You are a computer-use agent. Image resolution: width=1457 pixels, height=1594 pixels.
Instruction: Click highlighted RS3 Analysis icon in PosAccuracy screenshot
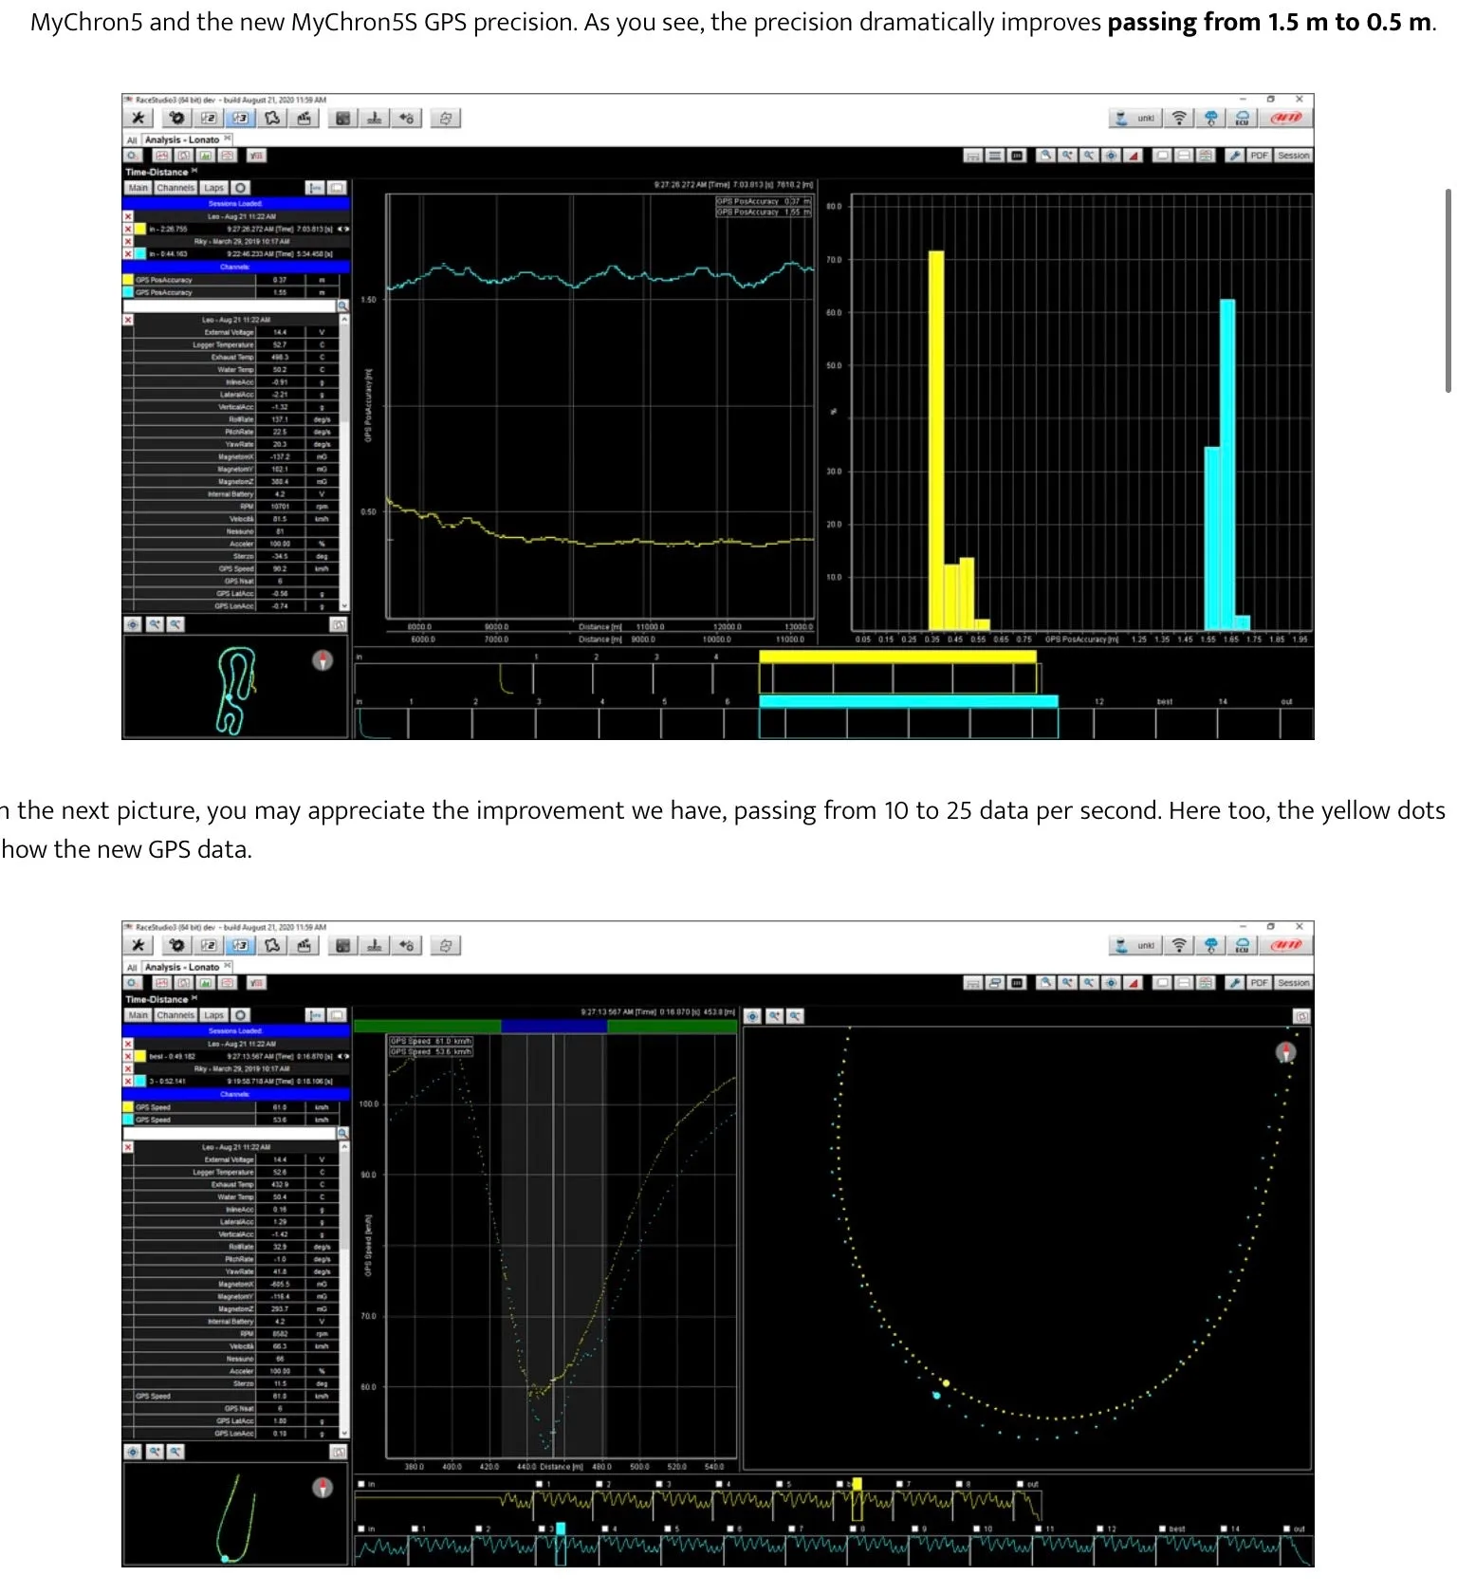click(241, 118)
